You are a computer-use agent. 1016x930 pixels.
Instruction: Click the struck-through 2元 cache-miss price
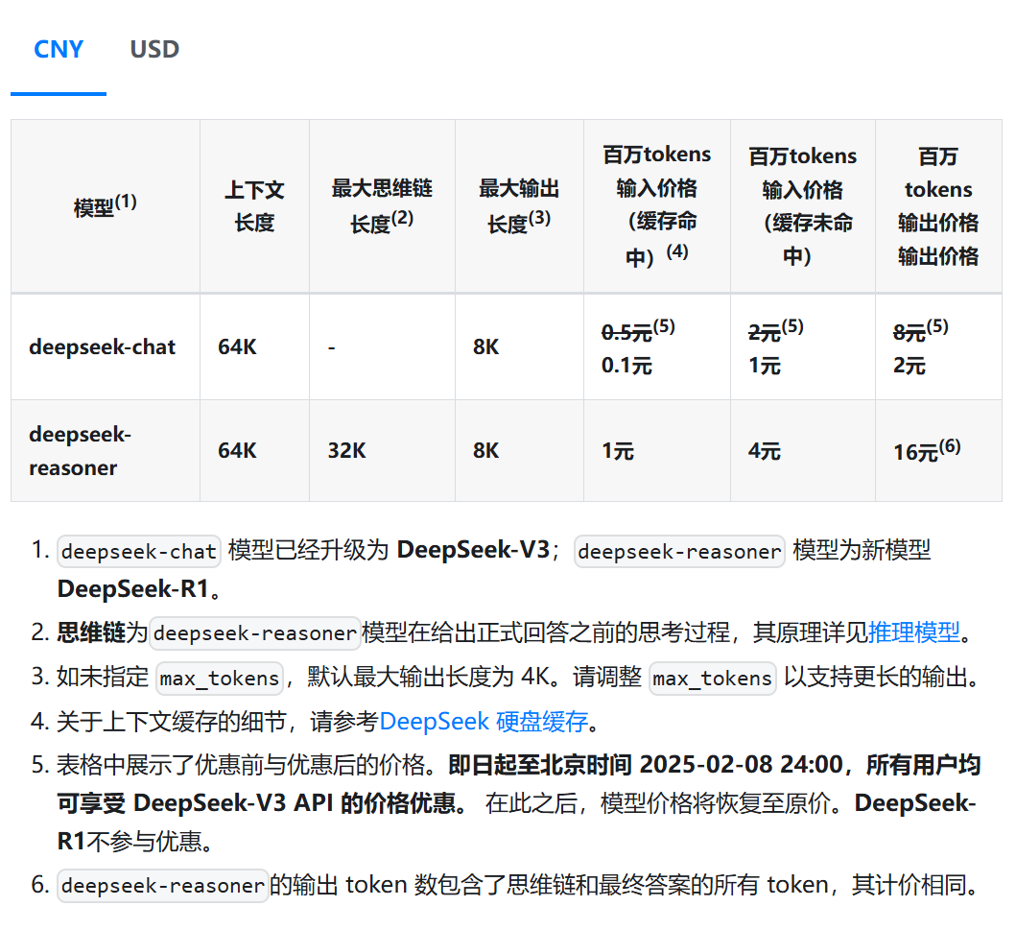coord(764,332)
